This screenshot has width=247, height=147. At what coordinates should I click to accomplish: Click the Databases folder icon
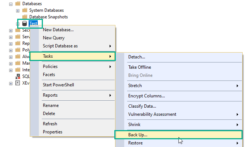pos(18,3)
